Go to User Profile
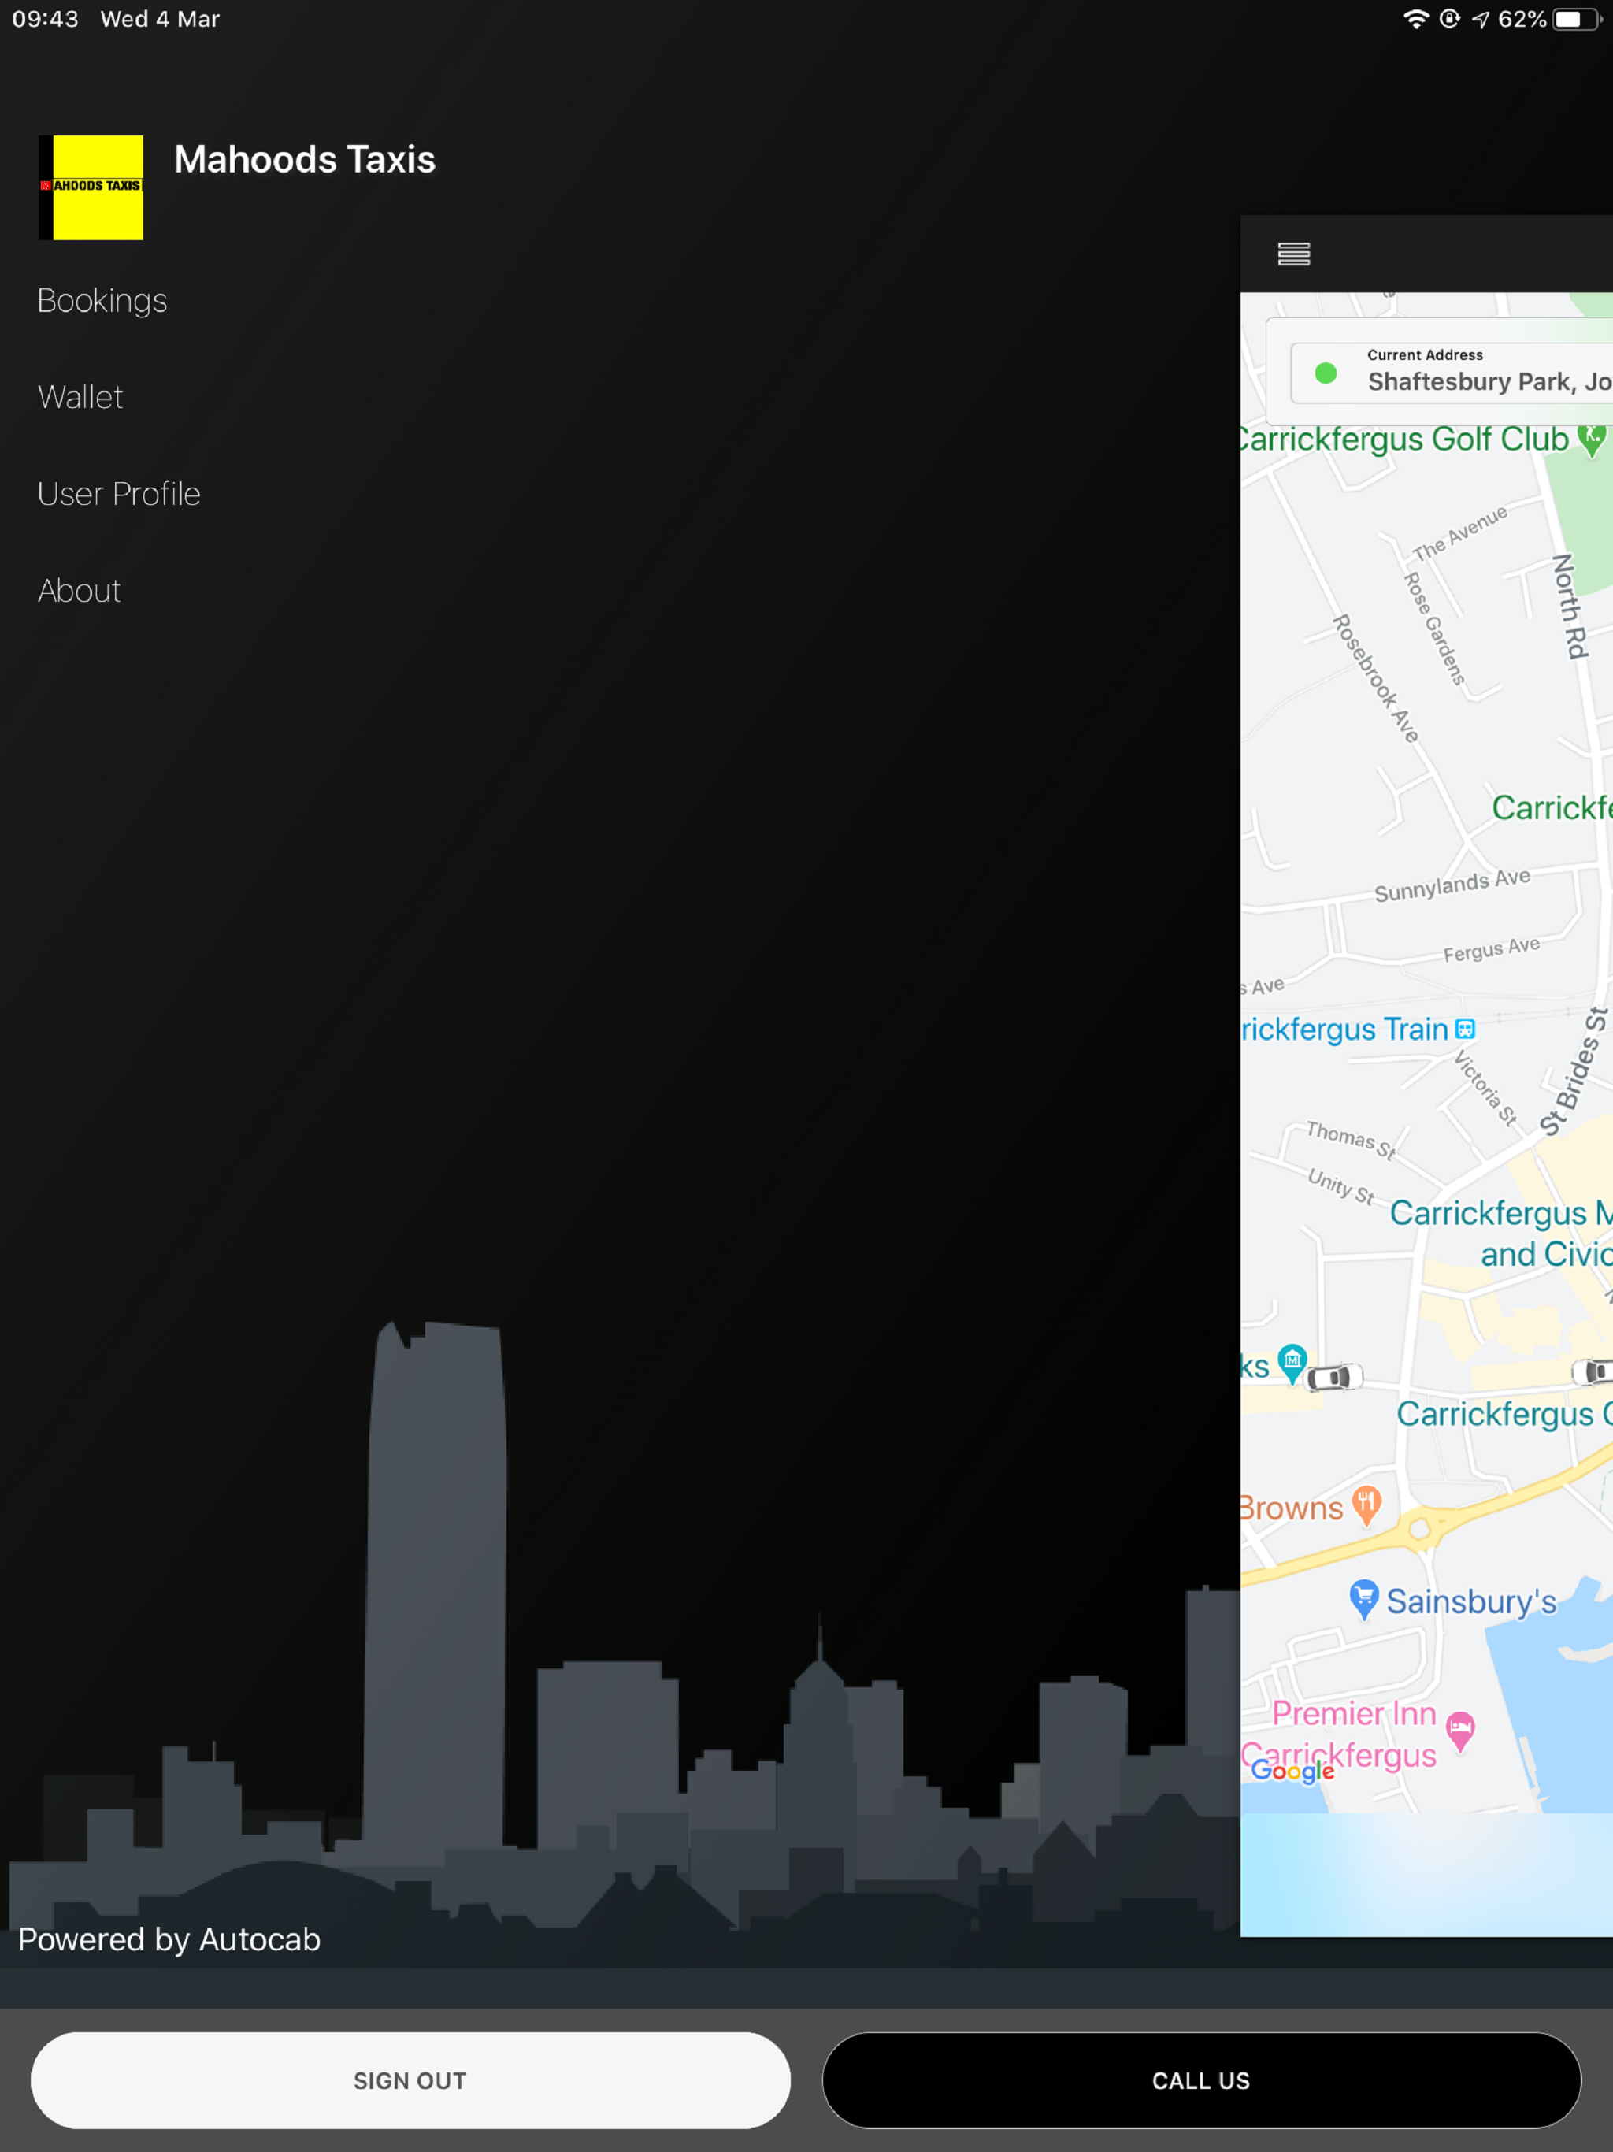This screenshot has width=1613, height=2152. [x=119, y=494]
